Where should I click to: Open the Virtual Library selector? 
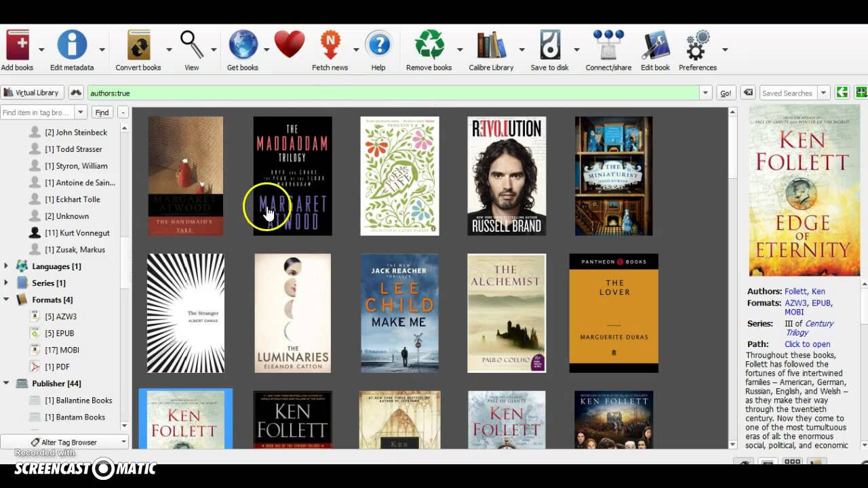(32, 92)
